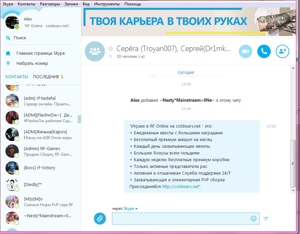The image size is (300, 234).
Task: Click the 17:34 timestamp beside message bubble
Action: pyautogui.click(x=271, y=126)
